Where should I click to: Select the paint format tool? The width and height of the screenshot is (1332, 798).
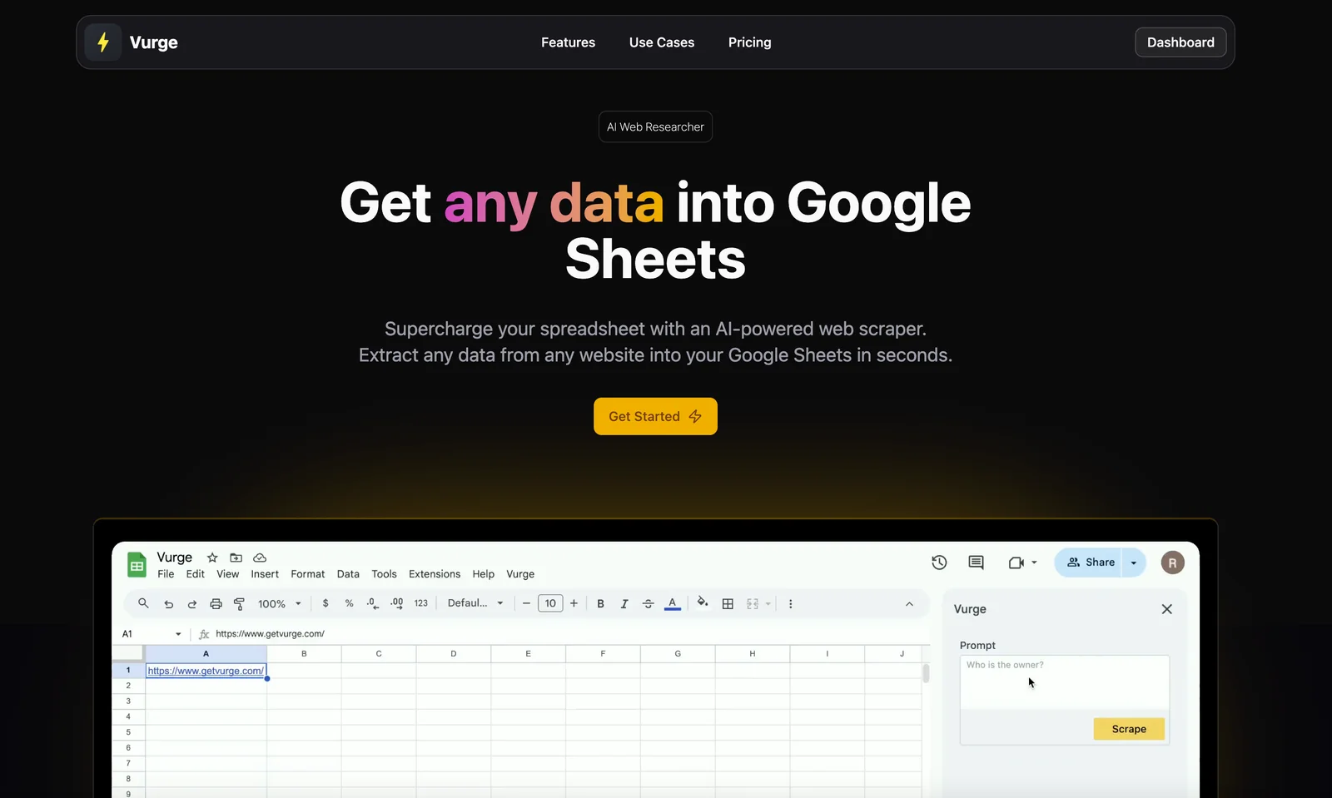[240, 604]
